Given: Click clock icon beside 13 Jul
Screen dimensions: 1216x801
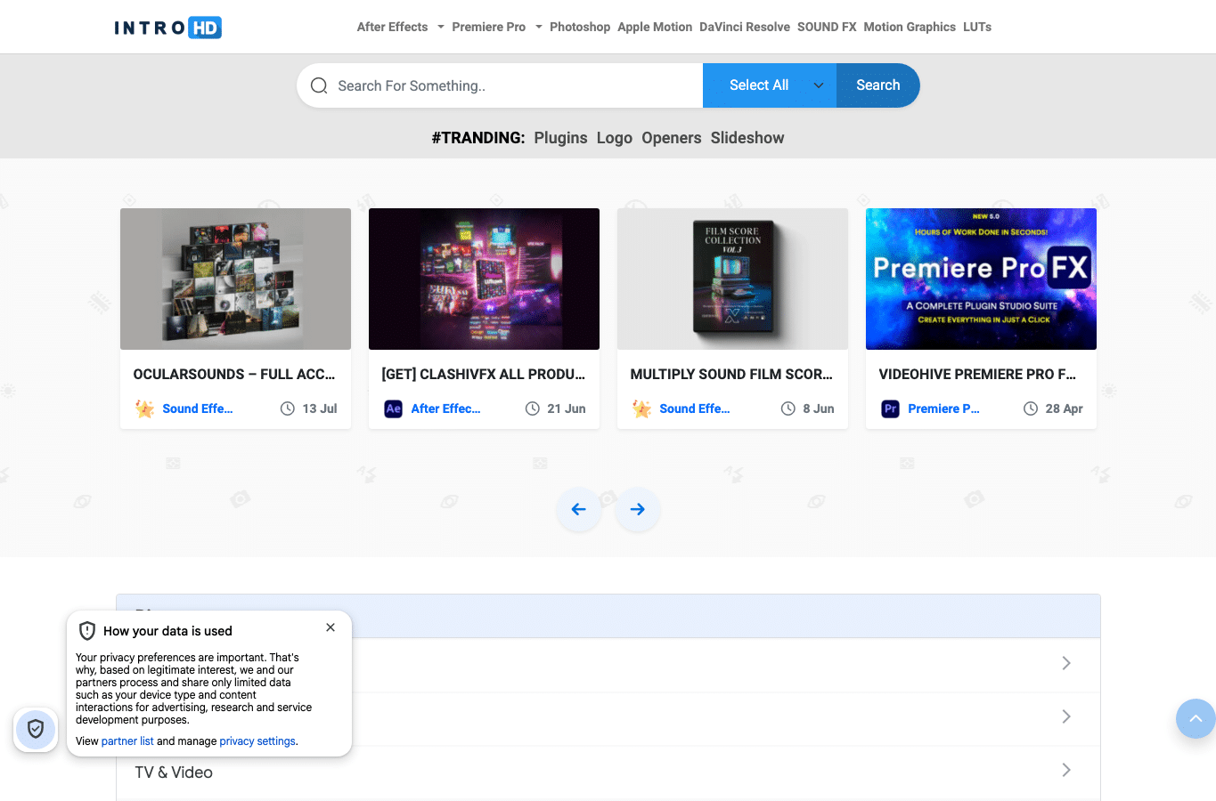Looking at the screenshot, I should click(x=288, y=409).
